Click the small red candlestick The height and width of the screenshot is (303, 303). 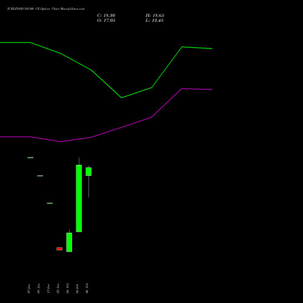tap(59, 248)
